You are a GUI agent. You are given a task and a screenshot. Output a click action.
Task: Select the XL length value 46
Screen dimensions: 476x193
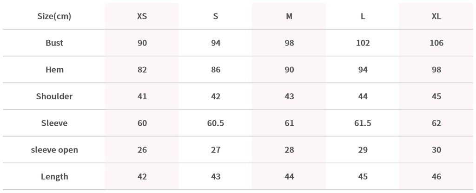pos(436,177)
